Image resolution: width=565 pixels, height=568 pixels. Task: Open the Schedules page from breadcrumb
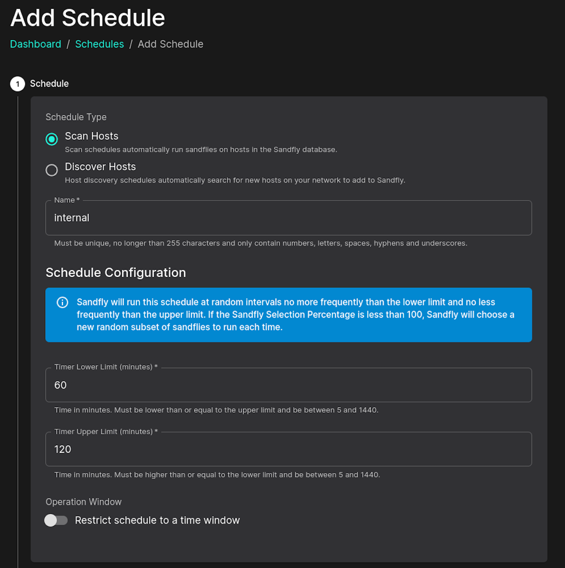coord(99,44)
